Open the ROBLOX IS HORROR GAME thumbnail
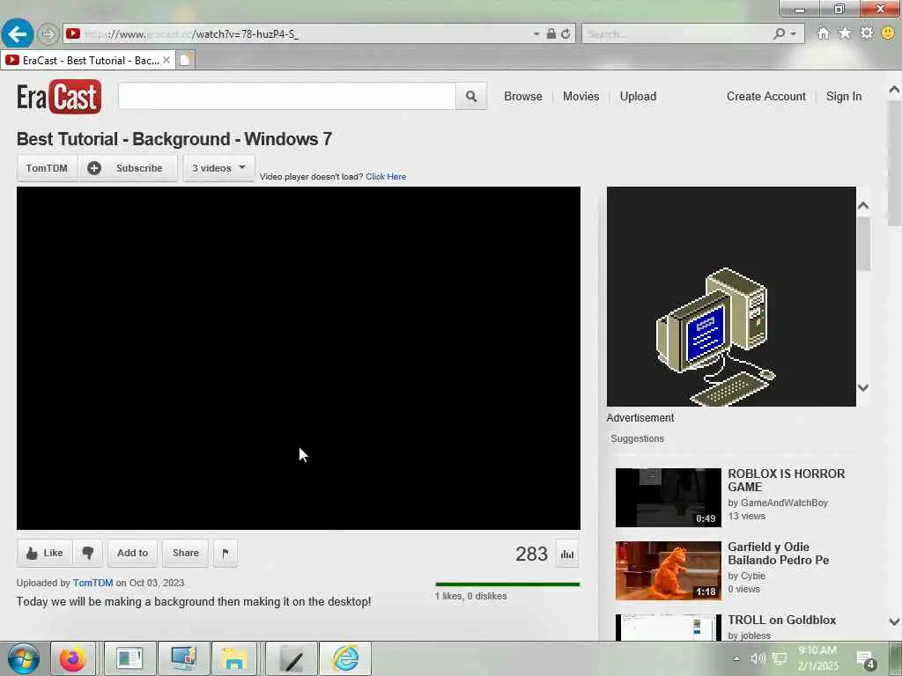 click(x=668, y=497)
